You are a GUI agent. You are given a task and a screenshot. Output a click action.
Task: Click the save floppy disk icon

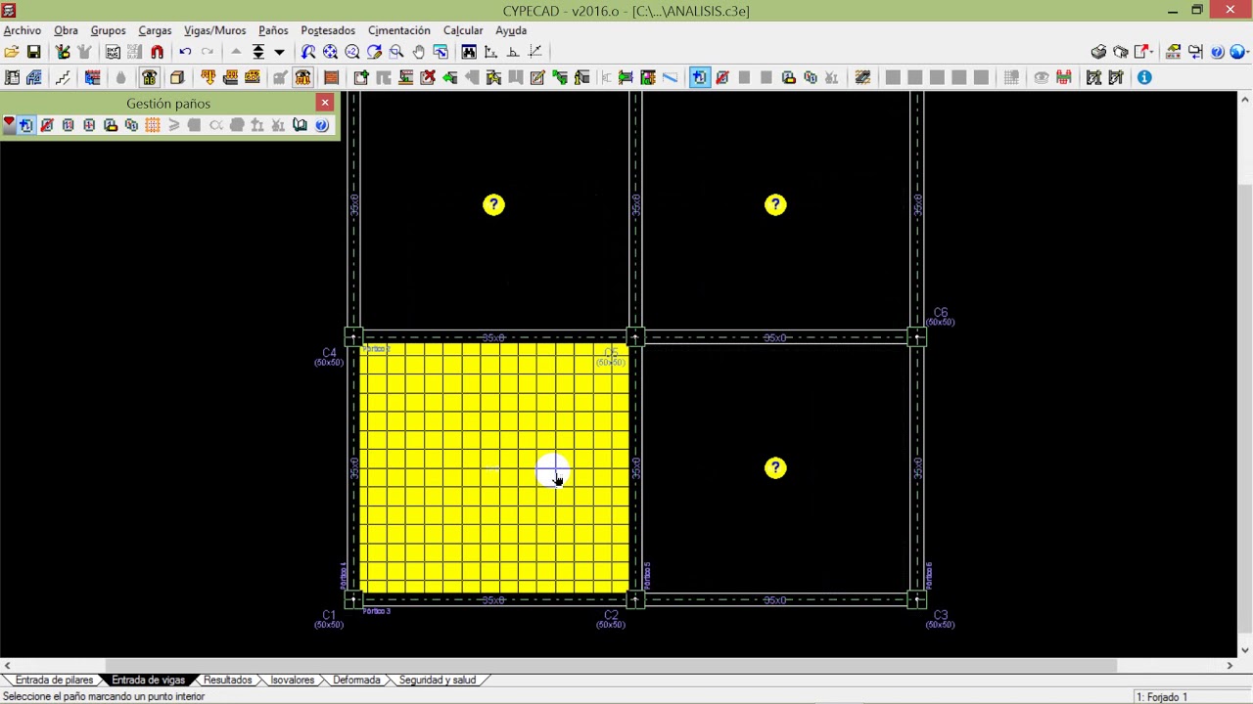[x=33, y=52]
